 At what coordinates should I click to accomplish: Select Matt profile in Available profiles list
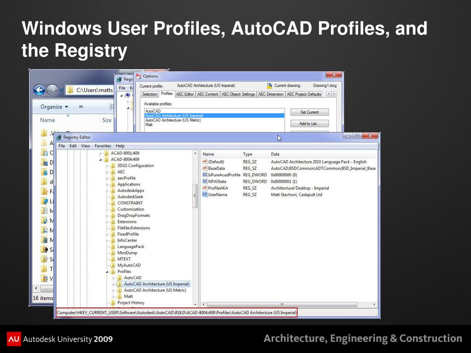[149, 125]
